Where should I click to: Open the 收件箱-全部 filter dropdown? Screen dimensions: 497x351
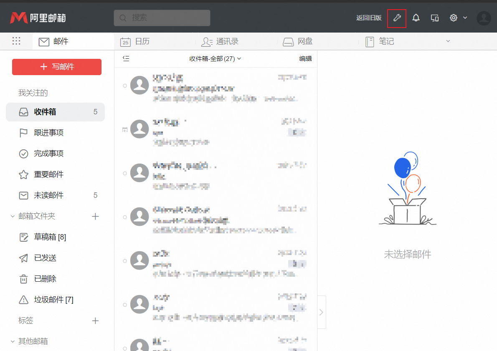215,59
